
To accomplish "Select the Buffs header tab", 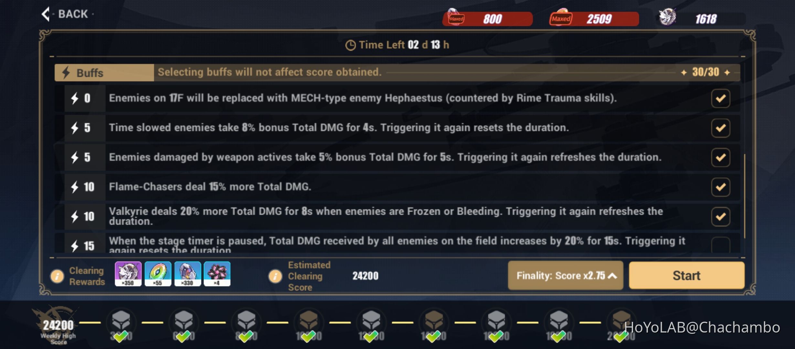I will [104, 72].
